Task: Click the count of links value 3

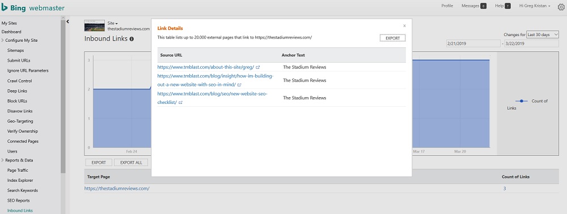Action: 505,189
